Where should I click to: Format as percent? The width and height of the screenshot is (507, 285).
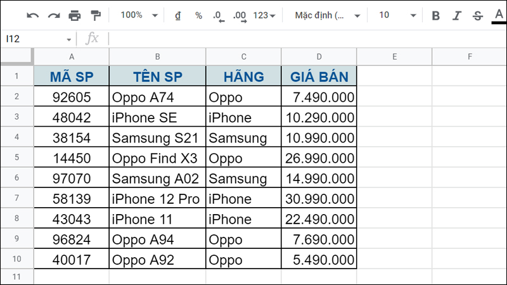(x=198, y=15)
